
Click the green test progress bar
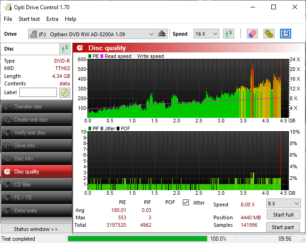137,239
